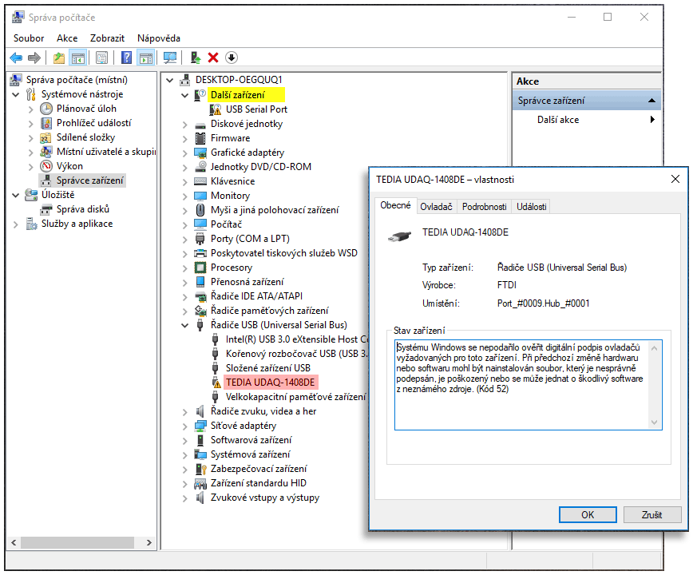Open the Properties sheet toolbar icon
Viewport: 693px width, 575px height.
(101, 57)
